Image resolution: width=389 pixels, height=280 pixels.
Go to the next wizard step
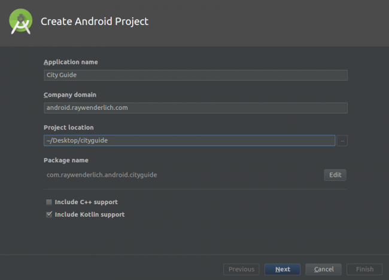[x=282, y=269]
